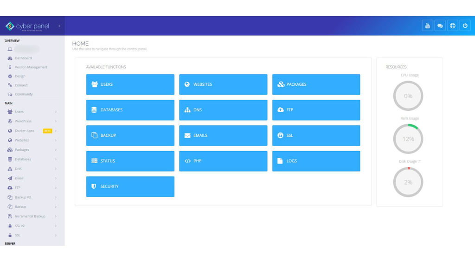Image resolution: width=475 pixels, height=267 pixels.
Task: Click the WordPress logo icon in sidebar
Action: coord(10,121)
